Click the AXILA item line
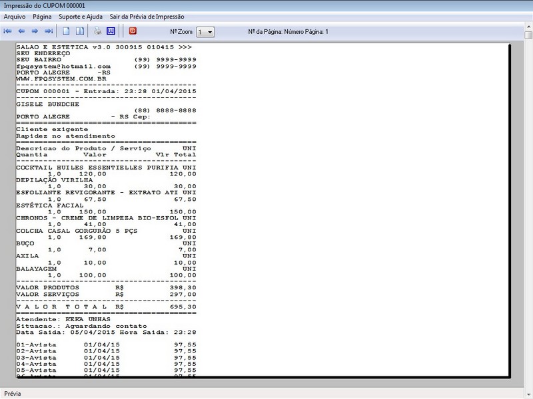The height and width of the screenshot is (399, 533). pos(106,256)
